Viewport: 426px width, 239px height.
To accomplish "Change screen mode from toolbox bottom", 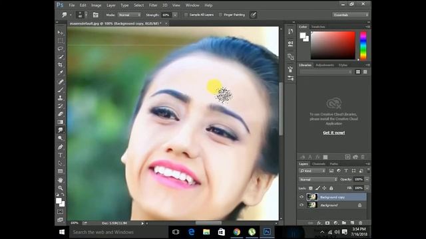I will [61, 220].
